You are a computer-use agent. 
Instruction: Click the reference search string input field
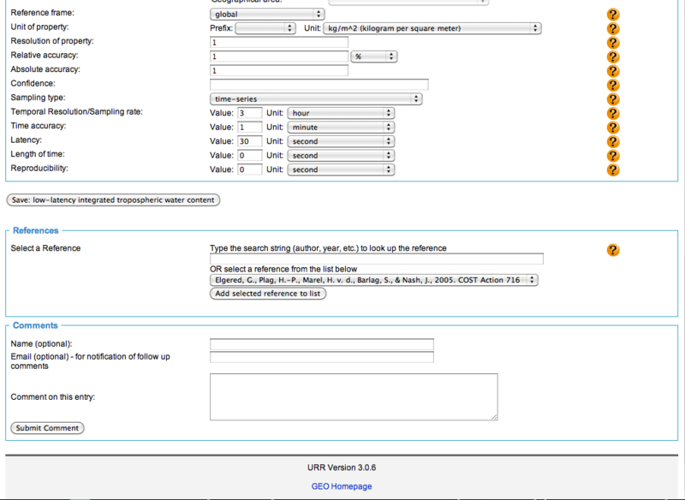[377, 259]
